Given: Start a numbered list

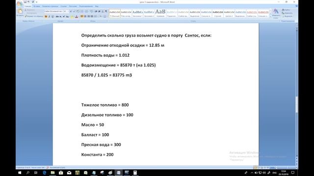Looking at the screenshot, I should click(87, 11).
